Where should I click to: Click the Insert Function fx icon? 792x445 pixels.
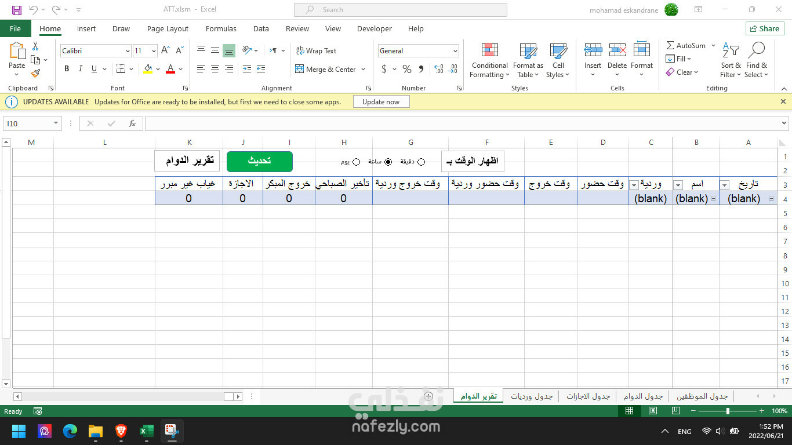(x=132, y=123)
